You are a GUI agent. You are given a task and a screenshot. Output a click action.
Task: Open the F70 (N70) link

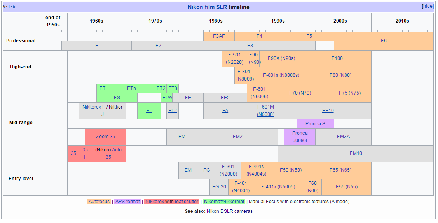(x=300, y=93)
